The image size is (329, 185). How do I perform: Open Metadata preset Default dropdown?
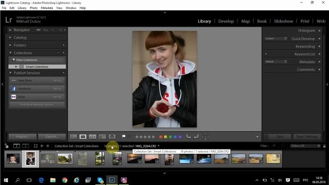click(276, 62)
